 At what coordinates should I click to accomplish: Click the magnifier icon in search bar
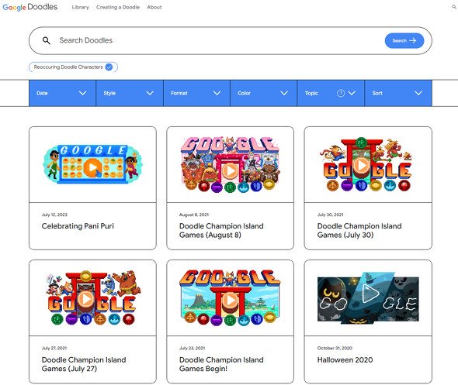point(46,40)
